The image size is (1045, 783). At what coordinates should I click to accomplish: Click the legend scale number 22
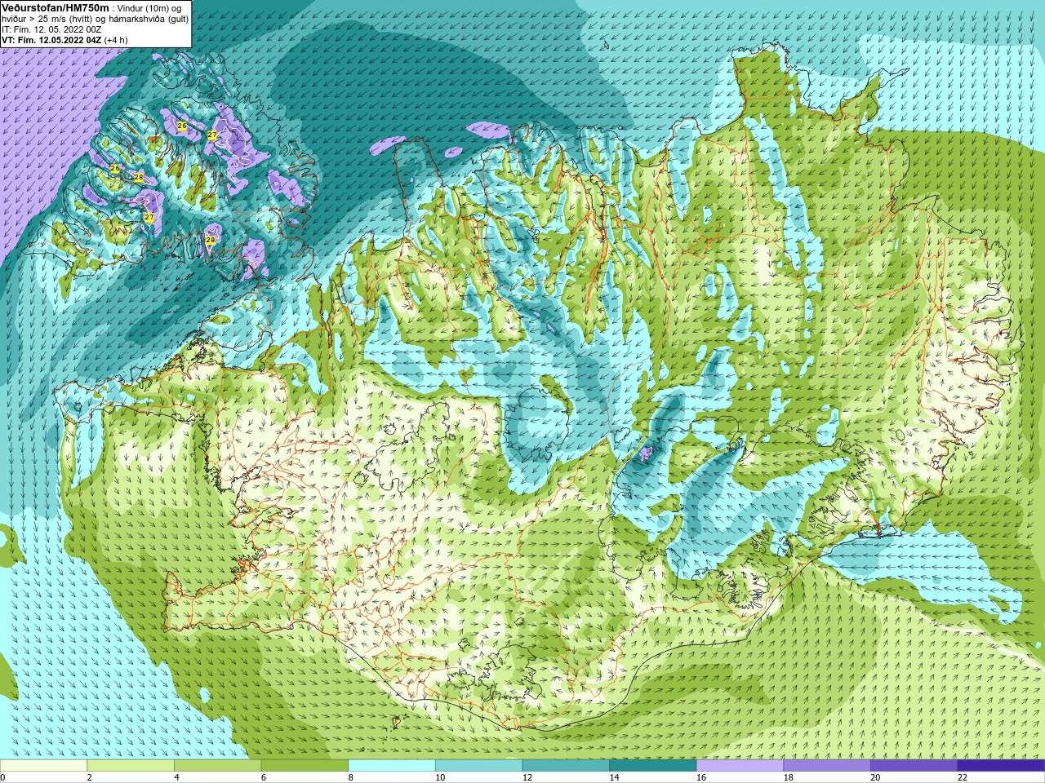pos(963,777)
